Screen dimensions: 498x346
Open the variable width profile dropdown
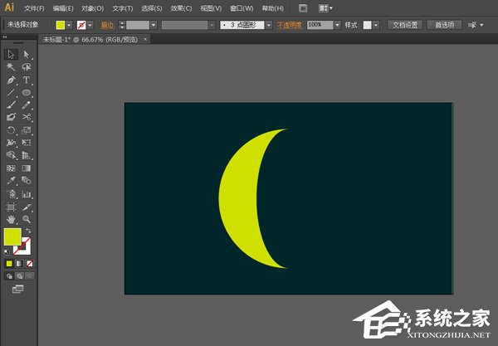(212, 25)
